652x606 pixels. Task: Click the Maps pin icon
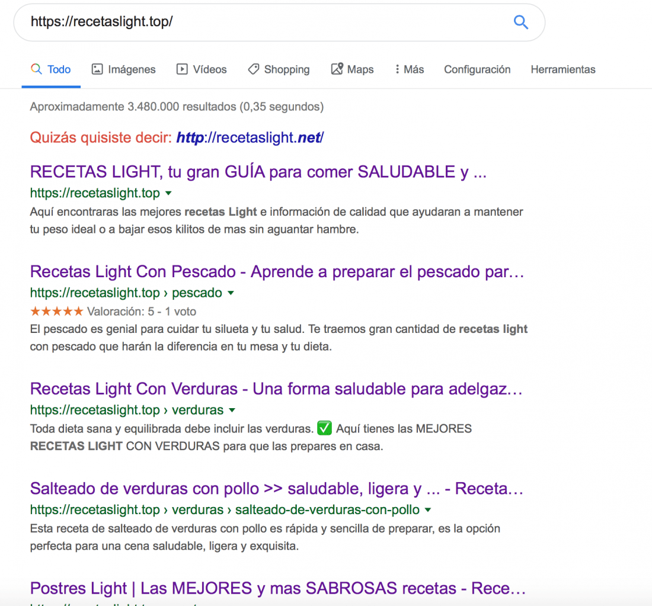[337, 69]
